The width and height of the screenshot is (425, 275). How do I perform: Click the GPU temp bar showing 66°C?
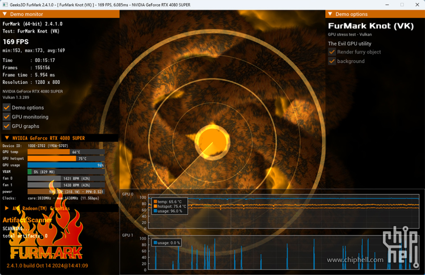(x=66, y=152)
